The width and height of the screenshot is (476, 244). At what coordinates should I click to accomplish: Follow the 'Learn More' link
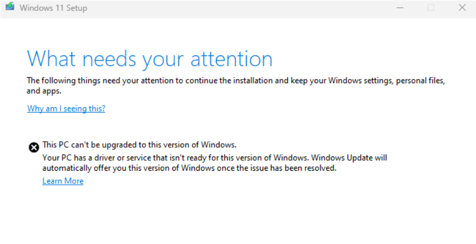63,181
